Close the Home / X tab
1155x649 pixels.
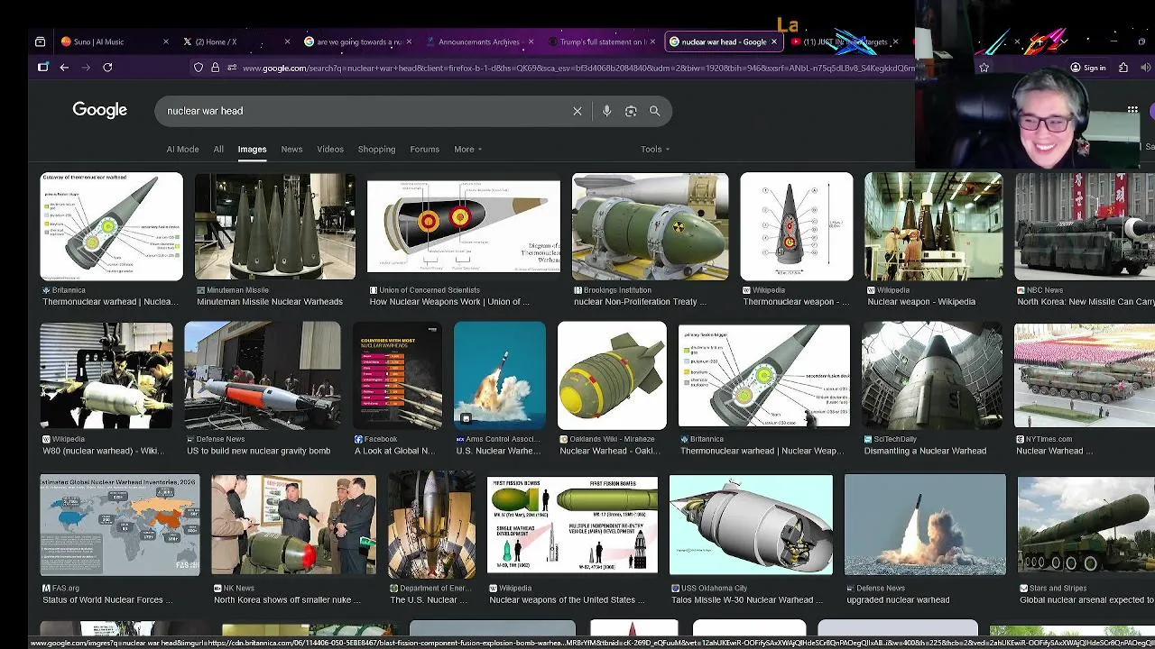pos(288,41)
